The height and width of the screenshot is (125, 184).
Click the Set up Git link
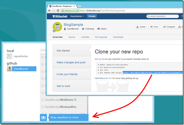(99, 59)
